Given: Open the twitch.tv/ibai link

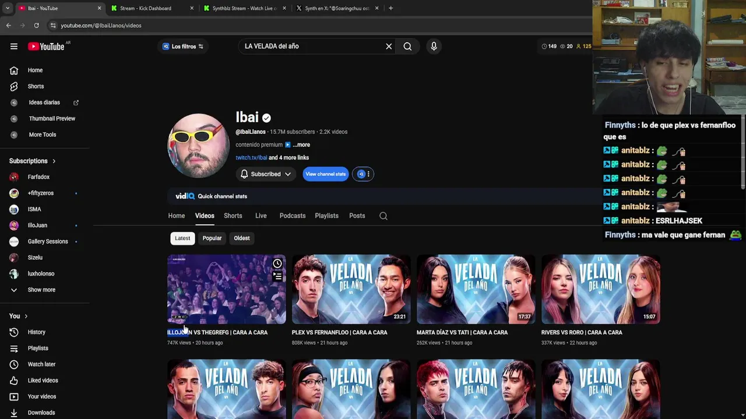Looking at the screenshot, I should [251, 158].
